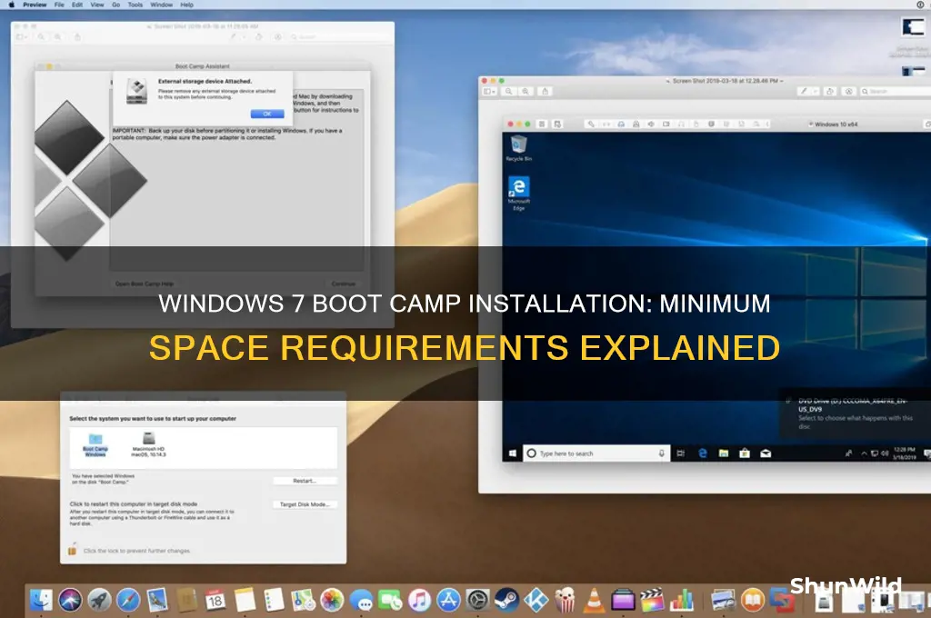Open Microsoft Store on Windows taskbar
This screenshot has height=618, width=931.
click(745, 454)
